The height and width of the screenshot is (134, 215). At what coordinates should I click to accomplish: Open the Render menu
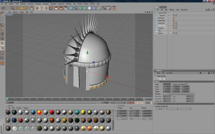click(80, 4)
